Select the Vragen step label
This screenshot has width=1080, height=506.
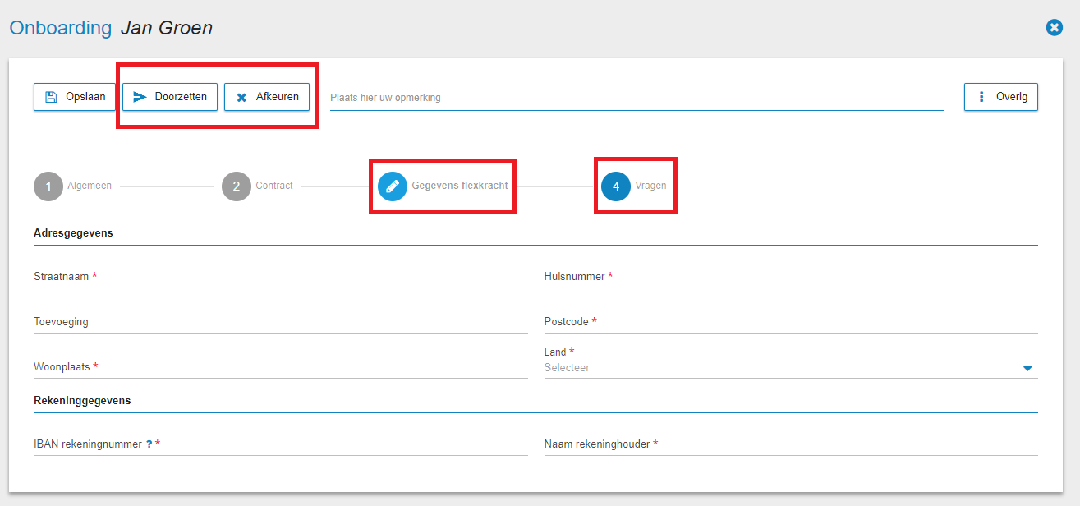tap(650, 186)
